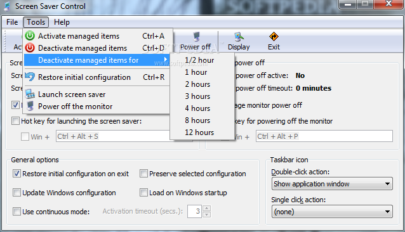Expand Deactivate managed items for submenu
The image size is (405, 232).
[x=97, y=60]
